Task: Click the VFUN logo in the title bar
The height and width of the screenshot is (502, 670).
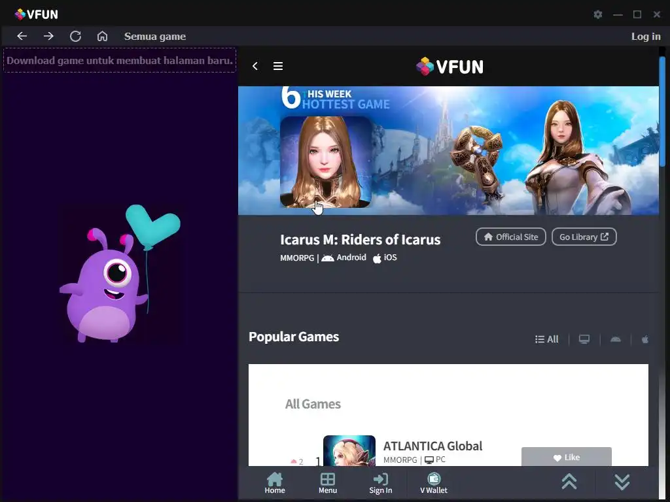Action: point(37,14)
